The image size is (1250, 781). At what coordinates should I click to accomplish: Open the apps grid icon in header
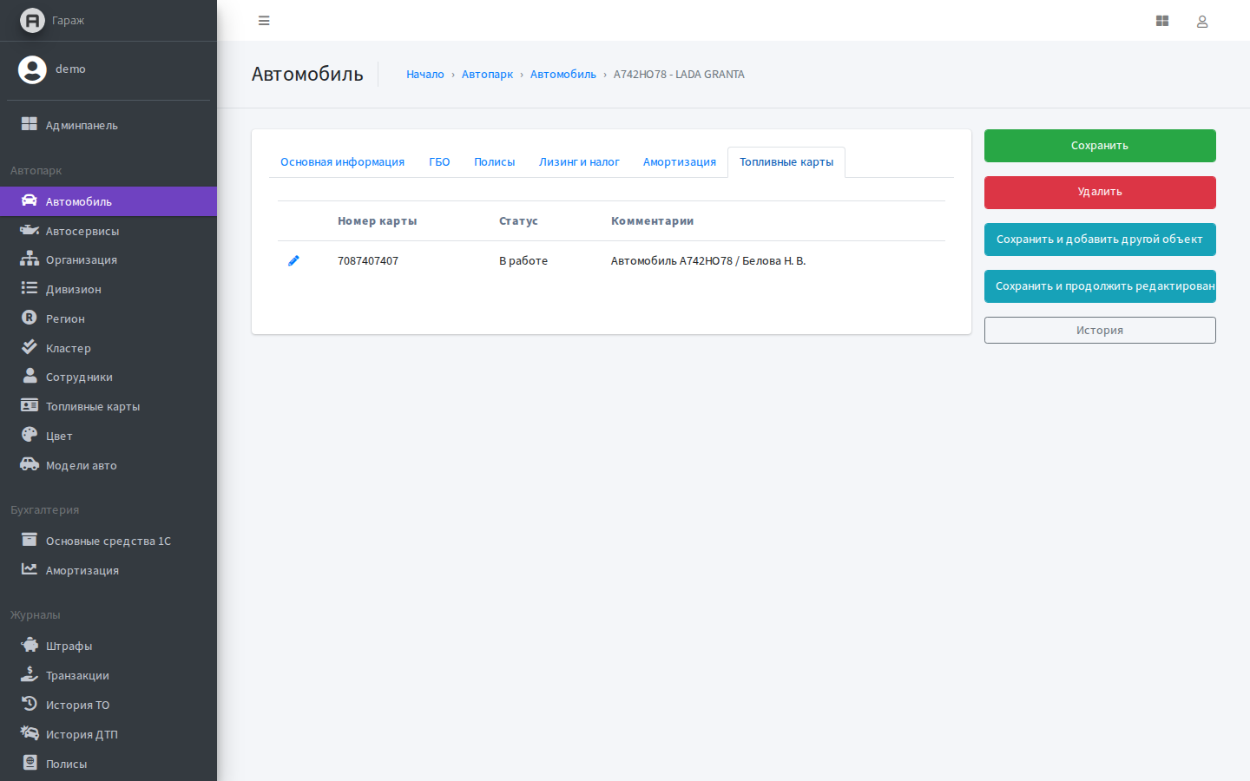click(1162, 21)
